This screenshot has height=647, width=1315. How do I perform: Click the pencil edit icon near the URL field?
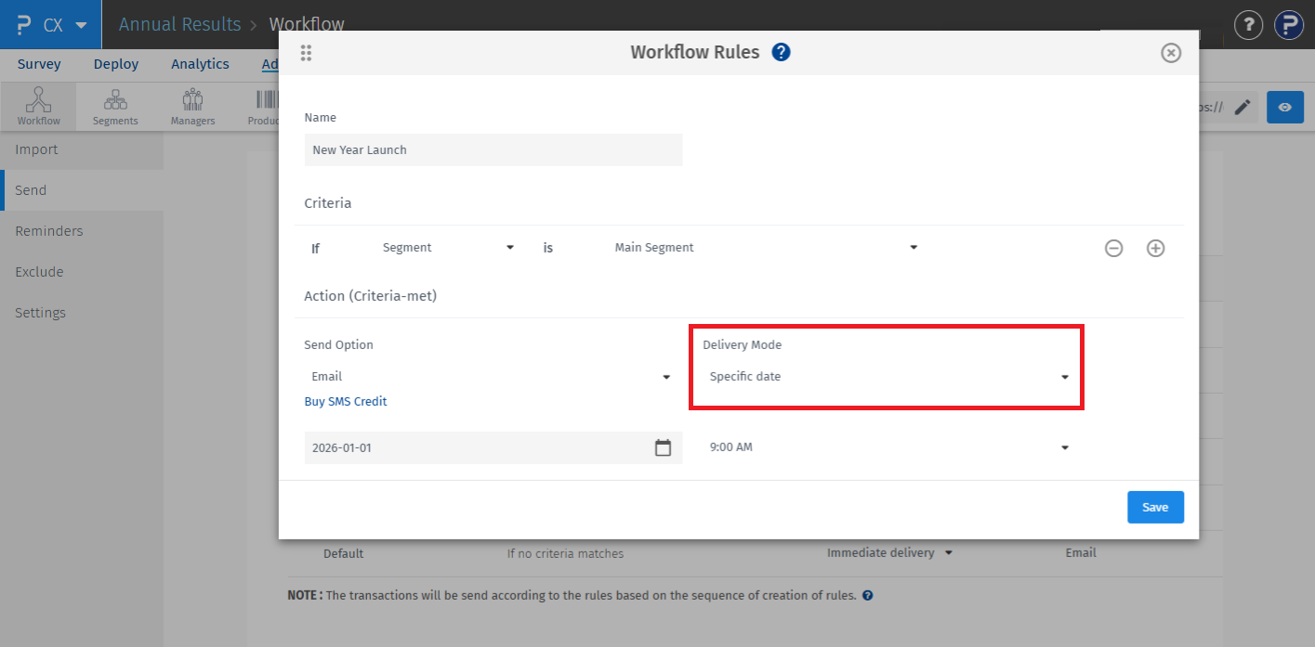pyautogui.click(x=1243, y=107)
